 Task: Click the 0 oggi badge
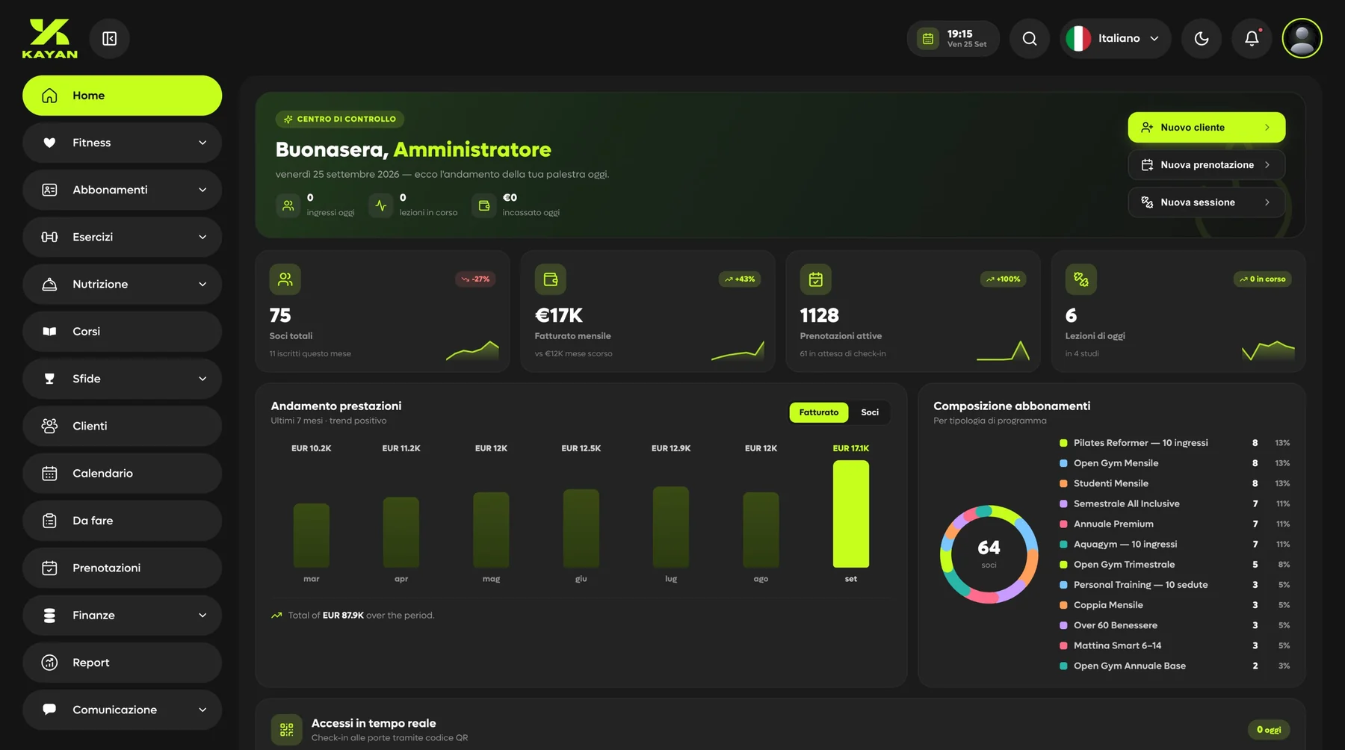(1269, 730)
